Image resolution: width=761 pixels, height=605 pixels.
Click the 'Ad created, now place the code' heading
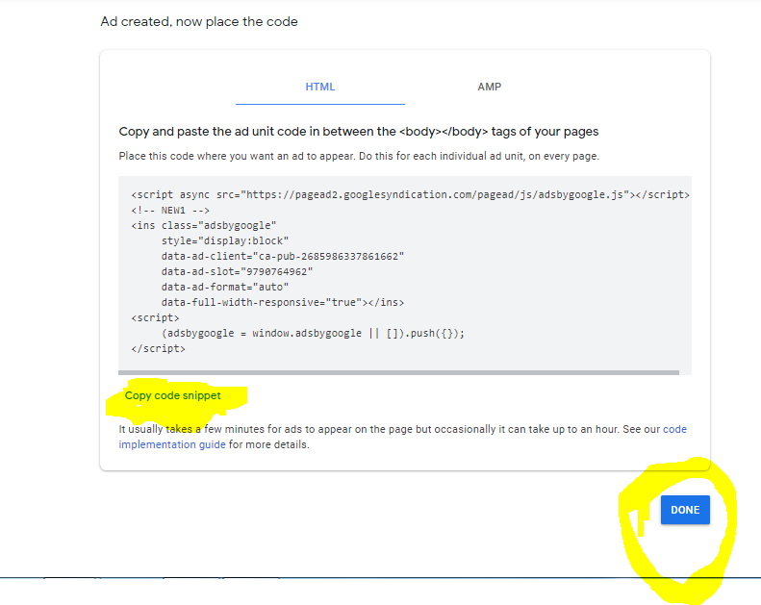coord(199,22)
